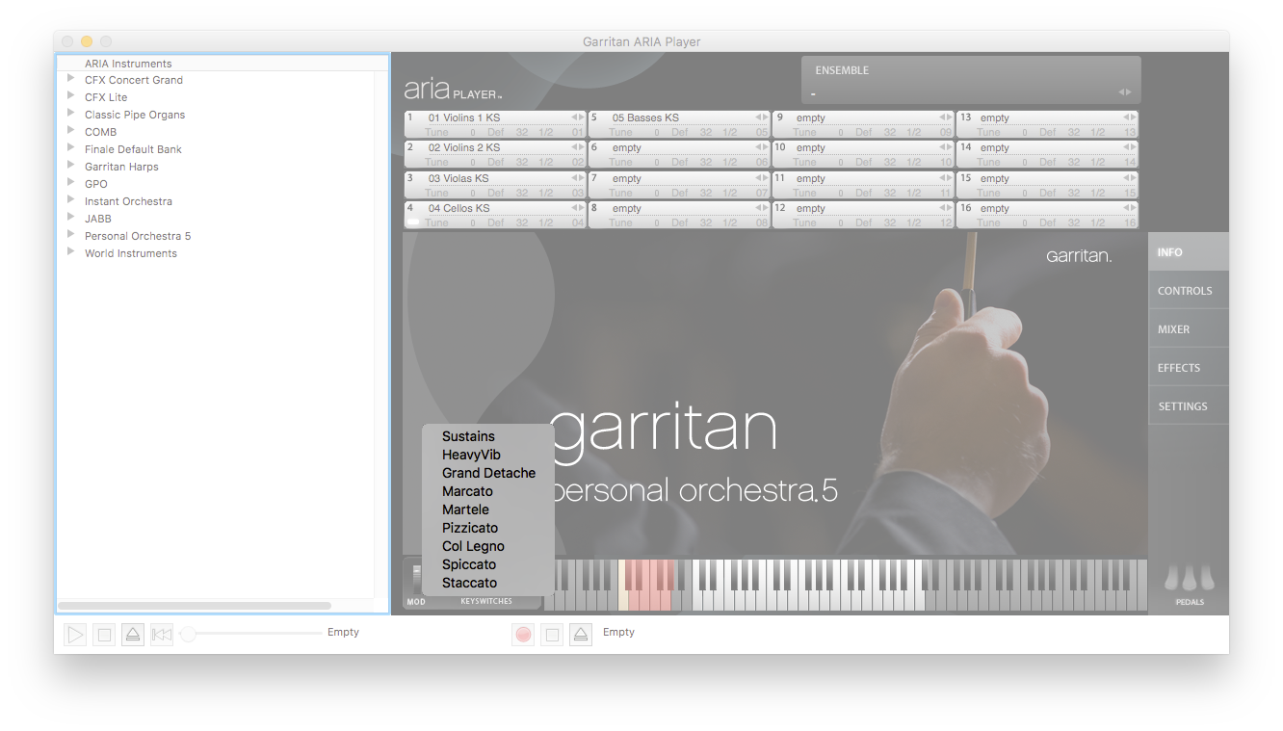
Task: Open instrument menu for 01 Violins 1 KS
Action: 464,117
